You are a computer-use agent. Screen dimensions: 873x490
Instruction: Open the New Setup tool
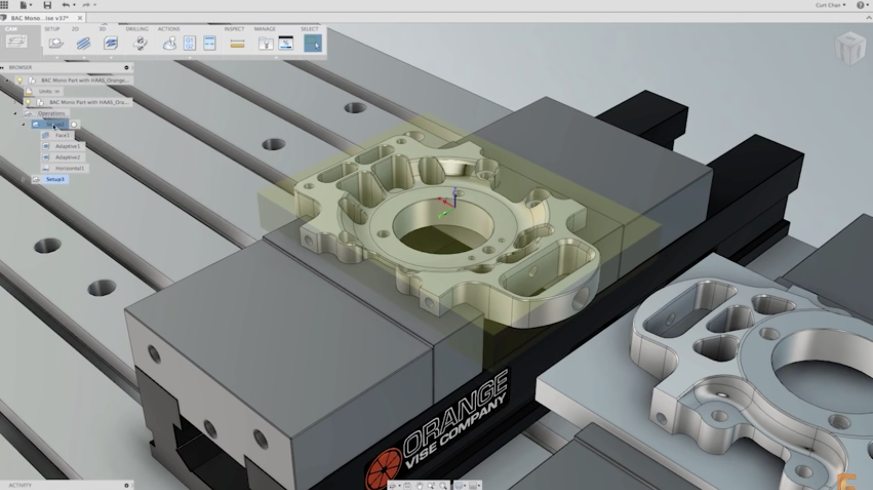pos(56,43)
